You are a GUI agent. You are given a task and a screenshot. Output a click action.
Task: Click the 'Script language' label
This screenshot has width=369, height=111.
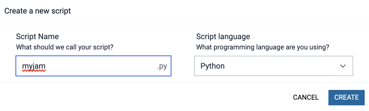[x=223, y=36]
